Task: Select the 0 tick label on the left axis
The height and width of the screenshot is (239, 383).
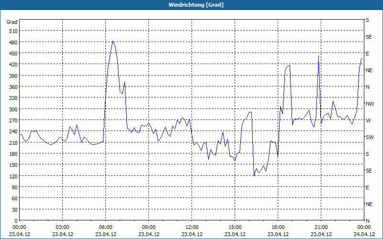Action: pyautogui.click(x=16, y=221)
